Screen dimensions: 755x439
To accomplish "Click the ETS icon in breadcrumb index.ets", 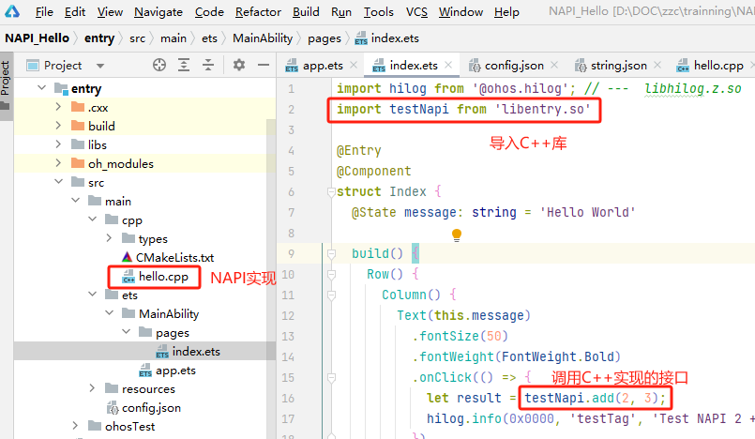I will [361, 38].
